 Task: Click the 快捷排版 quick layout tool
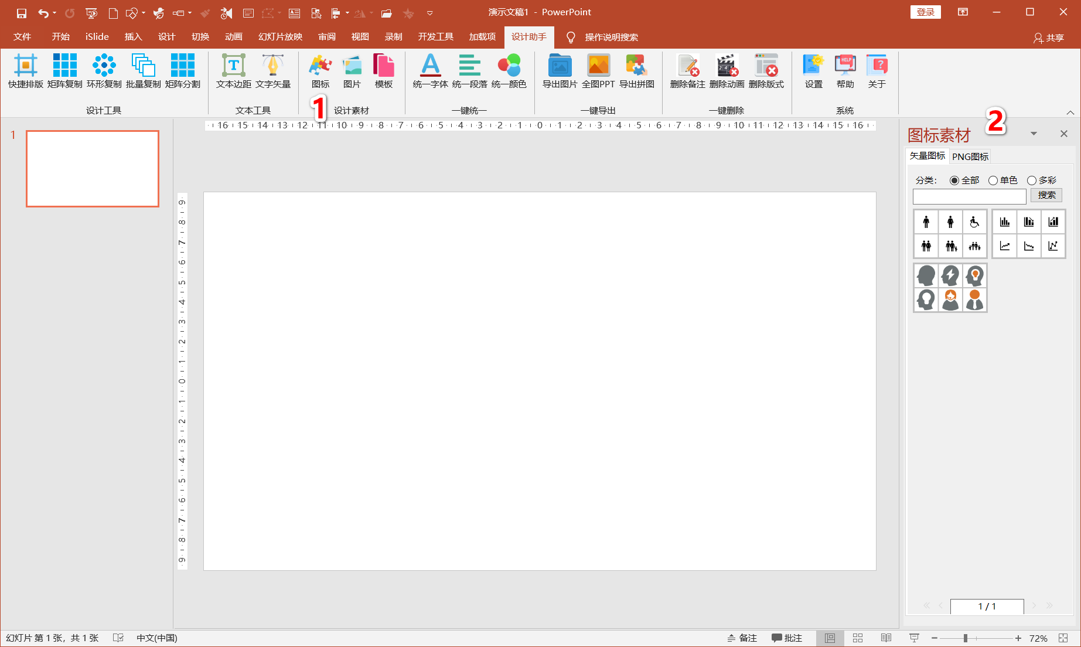click(x=26, y=71)
